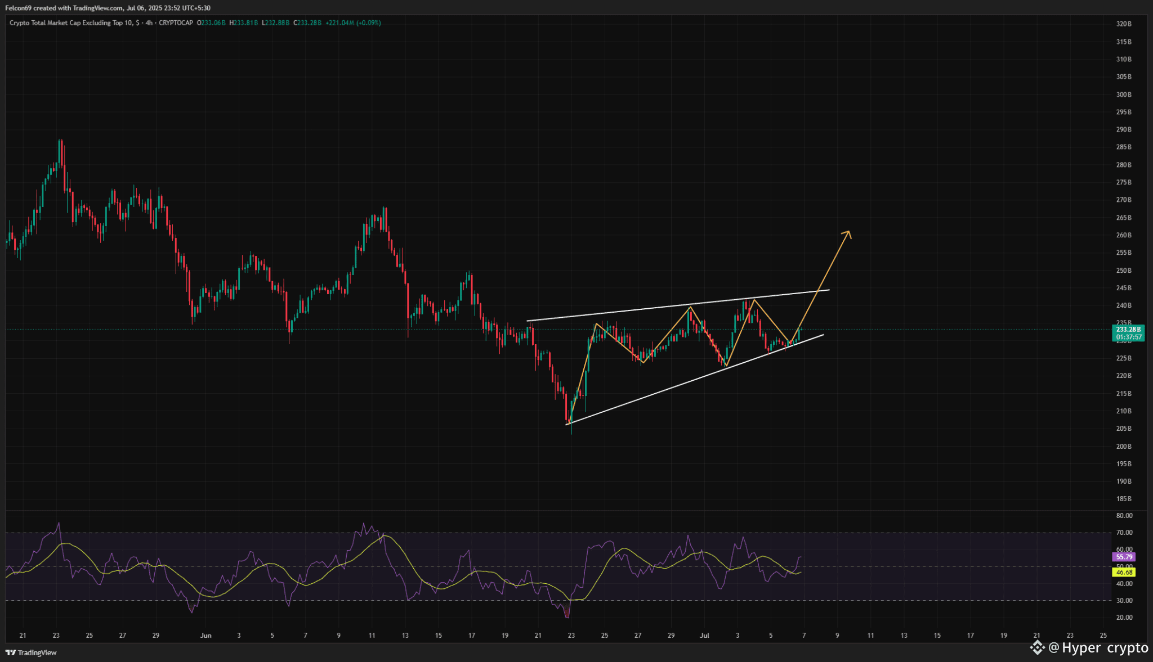Click the CRYPTOCAP source label in header
The image size is (1153, 662).
click(x=176, y=23)
